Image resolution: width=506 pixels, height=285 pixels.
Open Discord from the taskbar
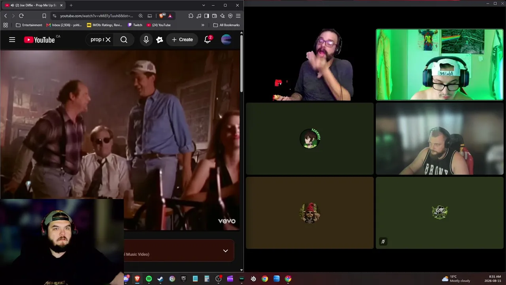tap(126, 279)
